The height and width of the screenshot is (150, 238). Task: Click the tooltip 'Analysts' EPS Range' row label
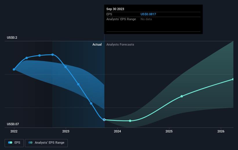(121, 19)
